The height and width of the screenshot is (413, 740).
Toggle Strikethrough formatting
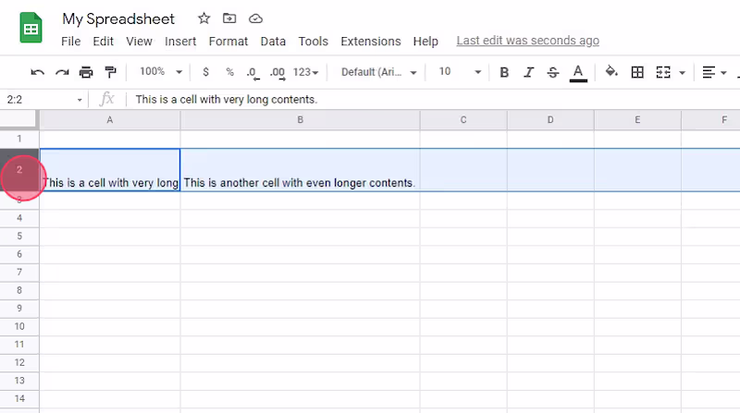(552, 72)
